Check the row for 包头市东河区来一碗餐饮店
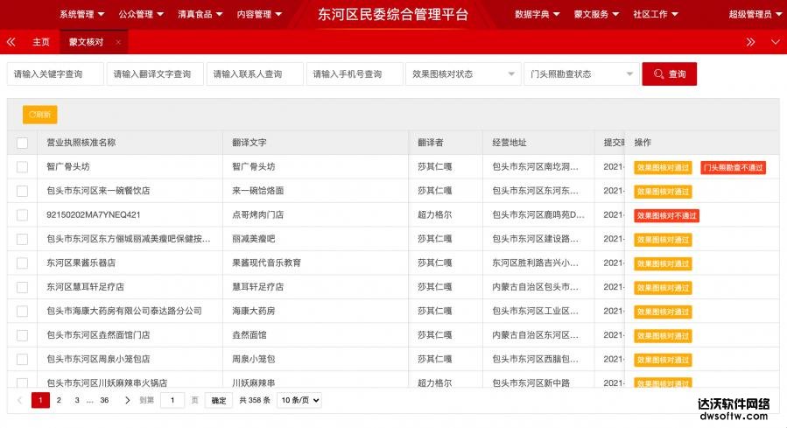 pyautogui.click(x=22, y=191)
